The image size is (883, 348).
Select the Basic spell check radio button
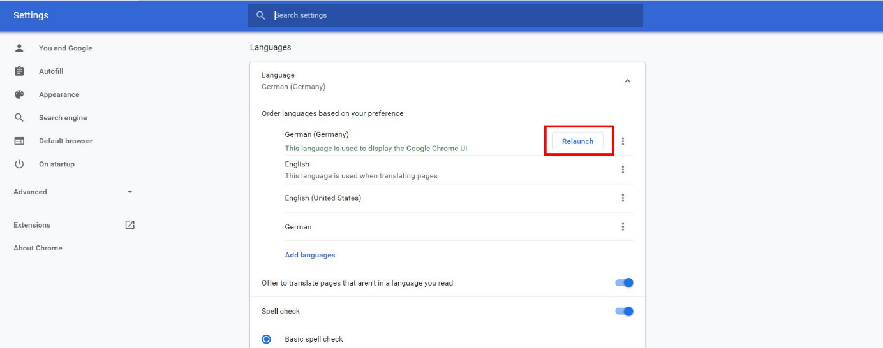[x=266, y=339]
